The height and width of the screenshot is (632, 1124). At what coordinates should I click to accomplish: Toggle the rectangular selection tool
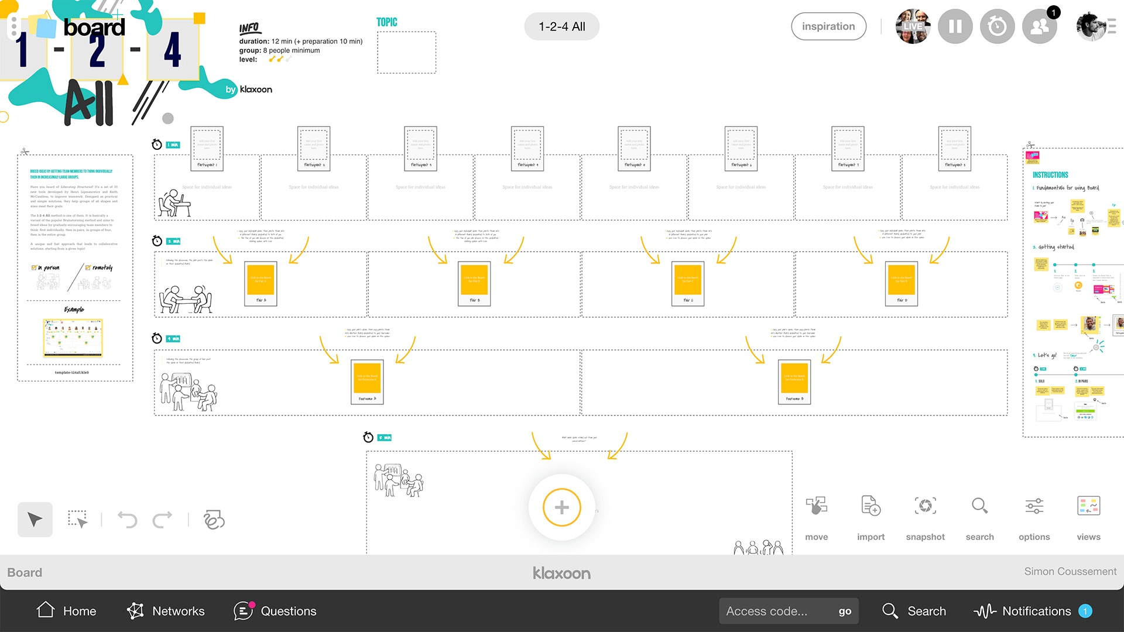pyautogui.click(x=78, y=519)
